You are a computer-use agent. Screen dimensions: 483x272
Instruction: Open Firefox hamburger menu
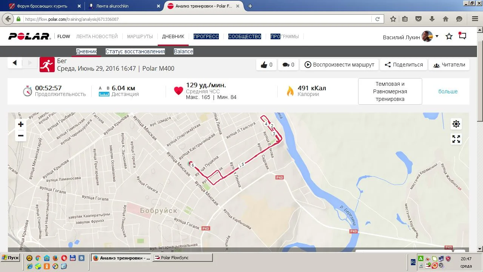click(475, 19)
